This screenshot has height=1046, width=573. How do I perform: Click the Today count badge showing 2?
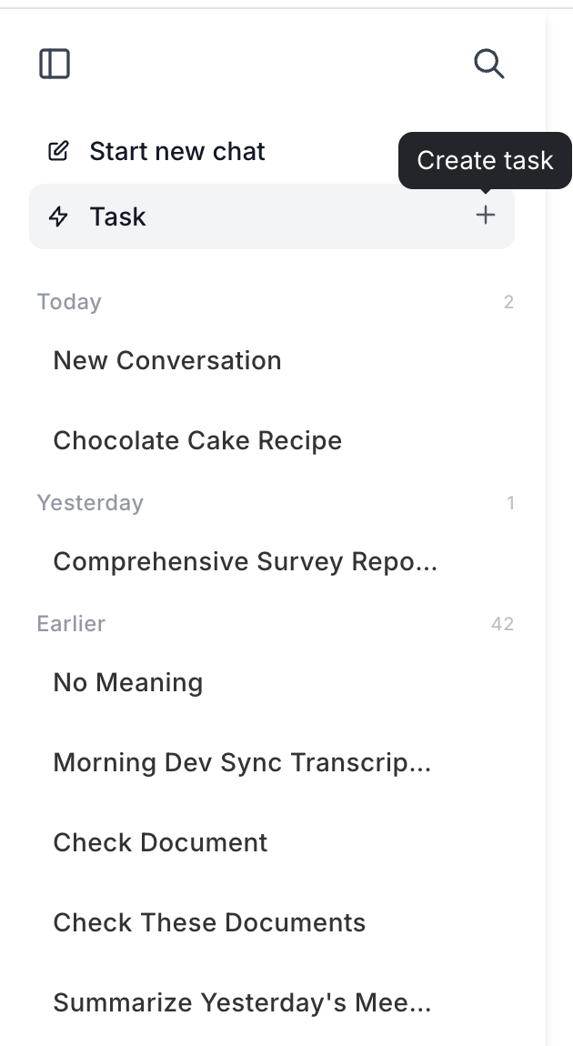[x=508, y=302]
